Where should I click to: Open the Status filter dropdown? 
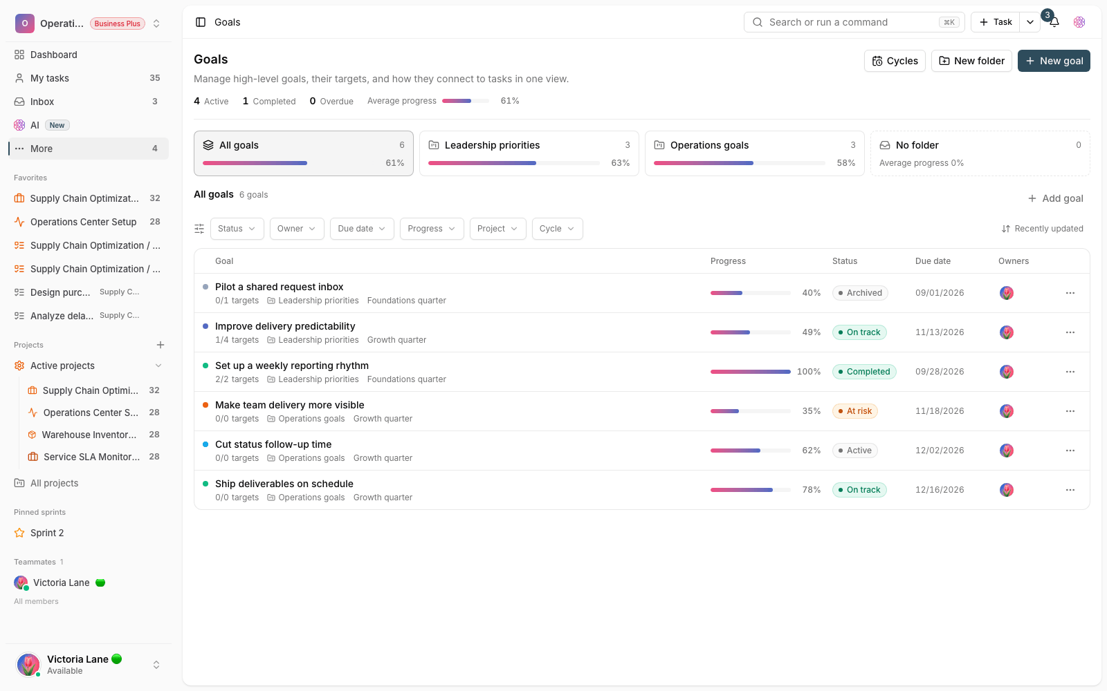pyautogui.click(x=237, y=229)
